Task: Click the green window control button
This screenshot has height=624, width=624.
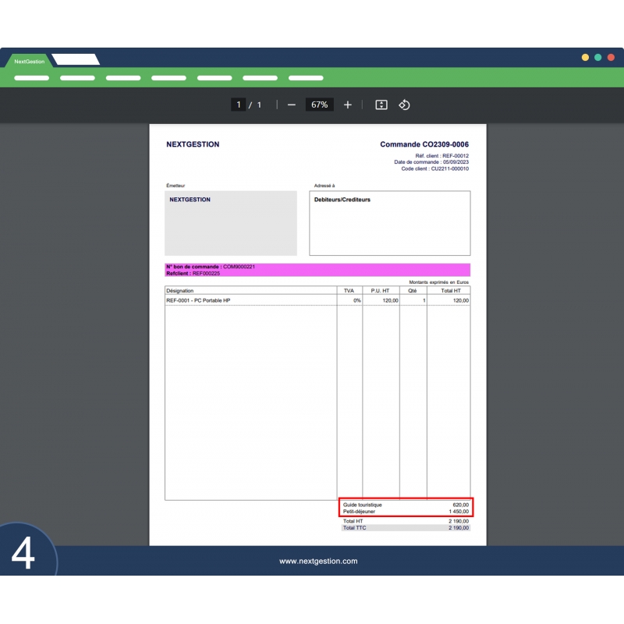Action: [x=598, y=57]
